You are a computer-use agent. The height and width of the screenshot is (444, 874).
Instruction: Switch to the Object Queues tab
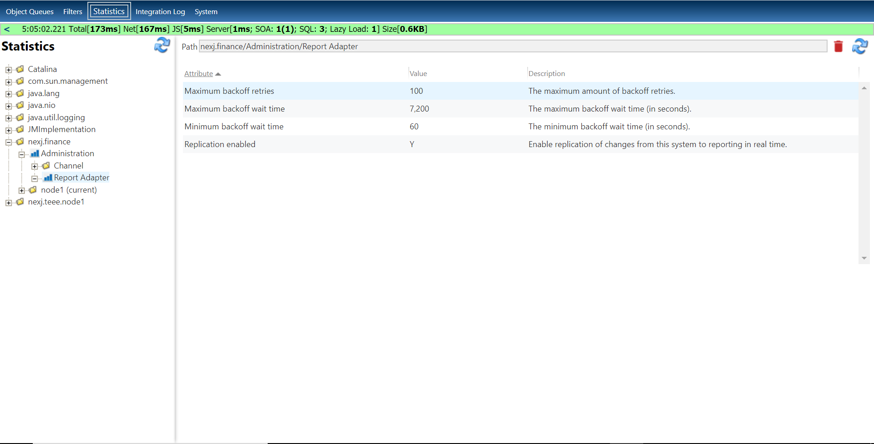point(30,11)
